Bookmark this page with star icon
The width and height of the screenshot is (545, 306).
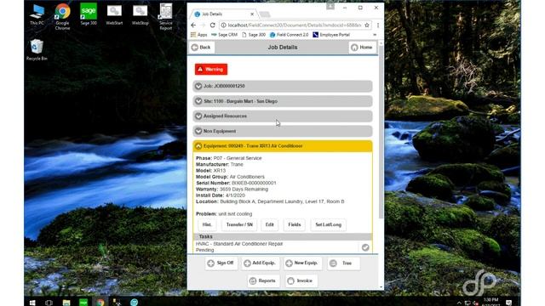point(367,25)
